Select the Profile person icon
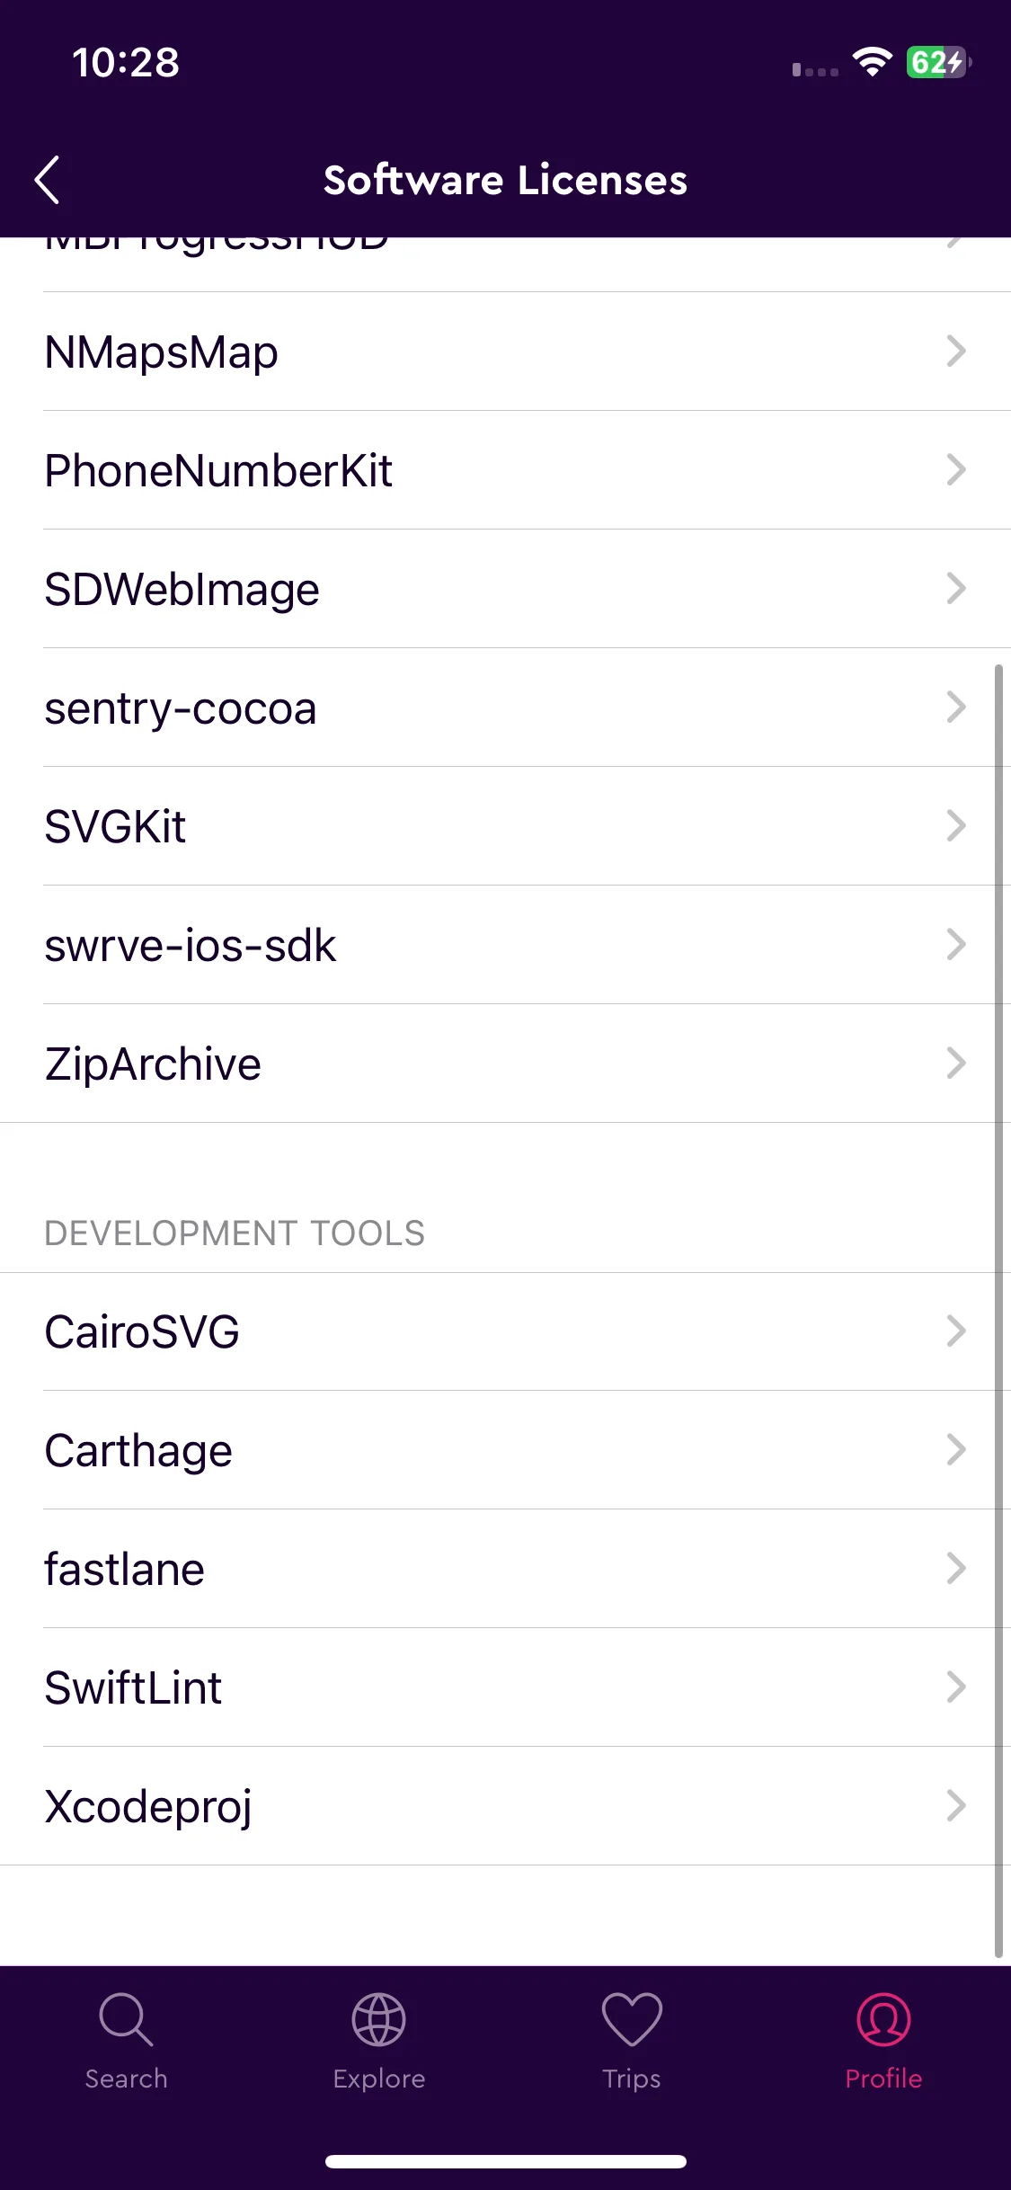Viewport: 1011px width, 2190px height. coord(883,2019)
